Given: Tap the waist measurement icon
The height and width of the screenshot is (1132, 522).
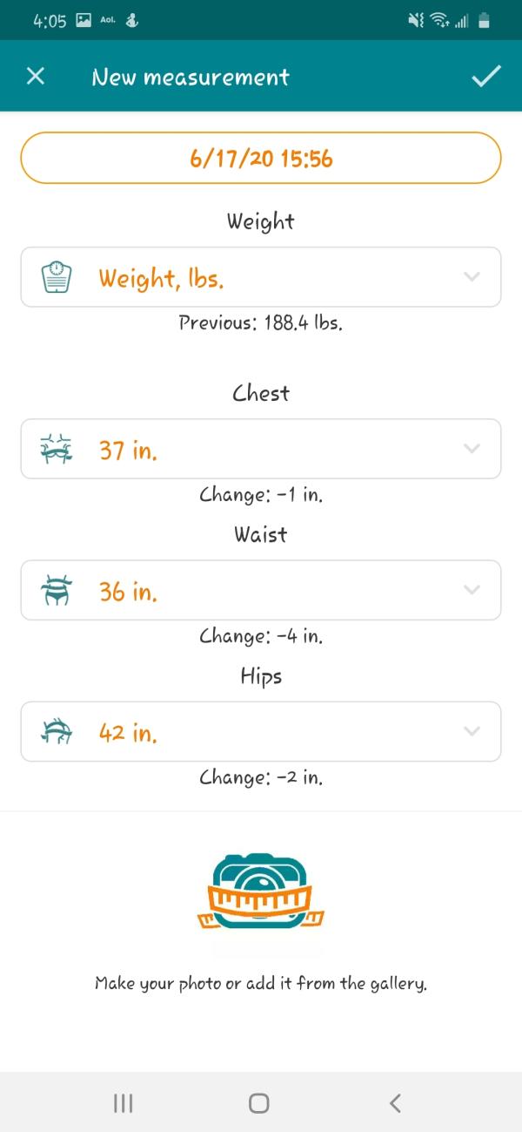Looking at the screenshot, I should click(57, 591).
